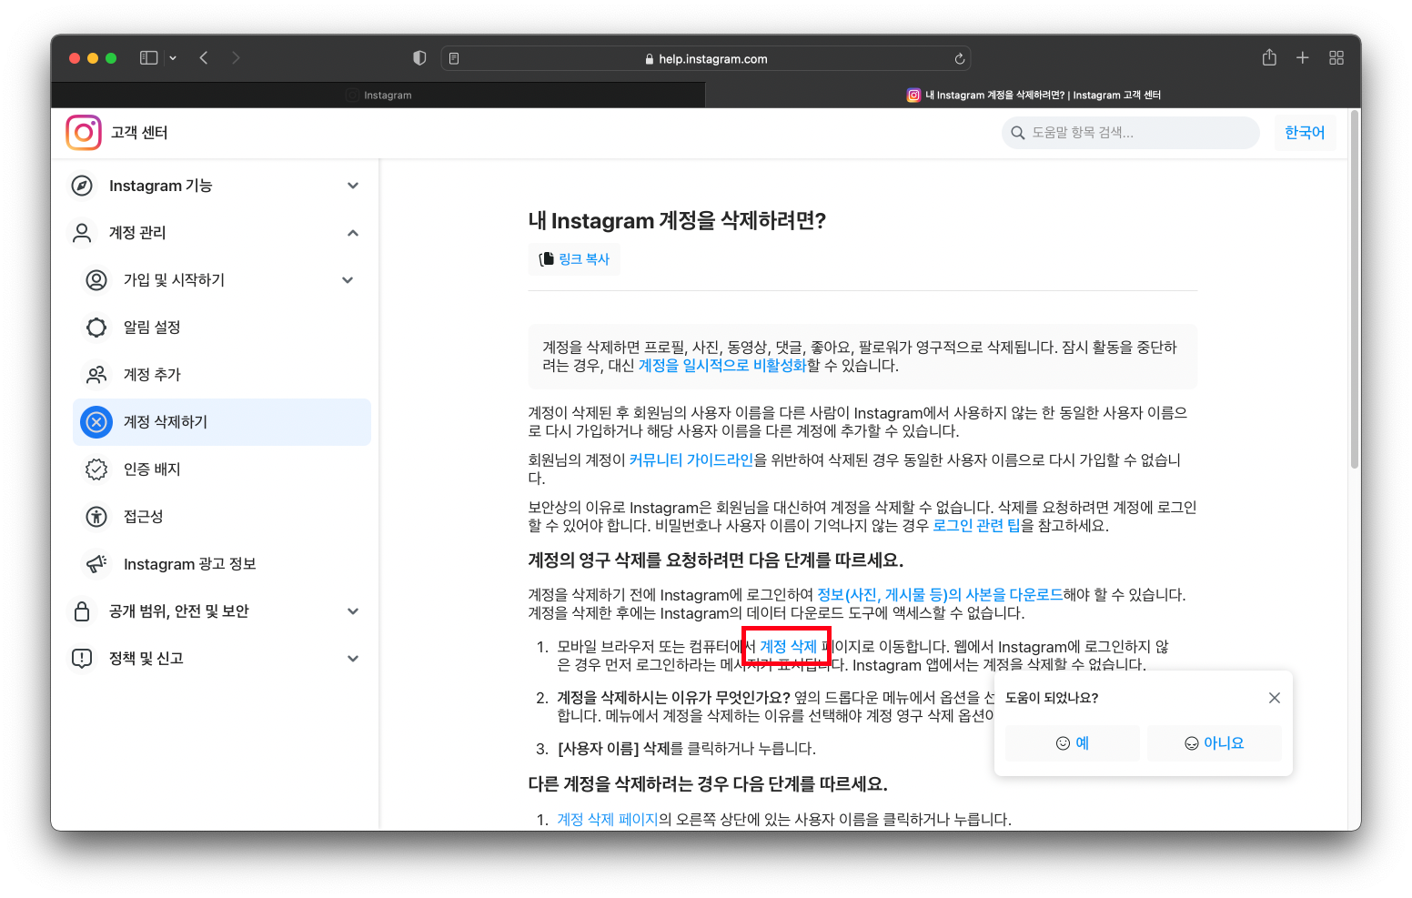Open a new tab with plus icon

coord(1303,57)
